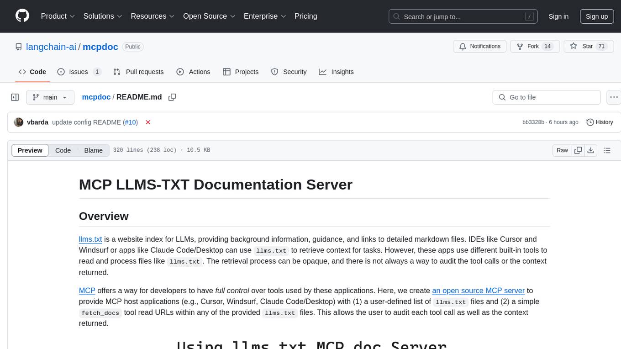Open the Pricing page
The width and height of the screenshot is (621, 349).
point(306,16)
